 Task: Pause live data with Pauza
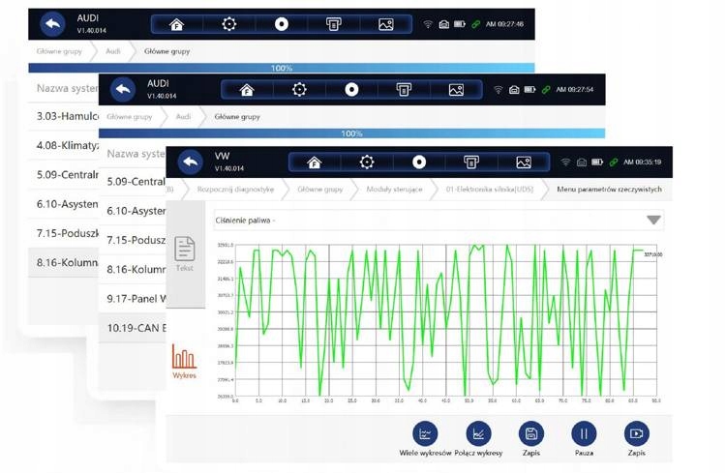(584, 439)
